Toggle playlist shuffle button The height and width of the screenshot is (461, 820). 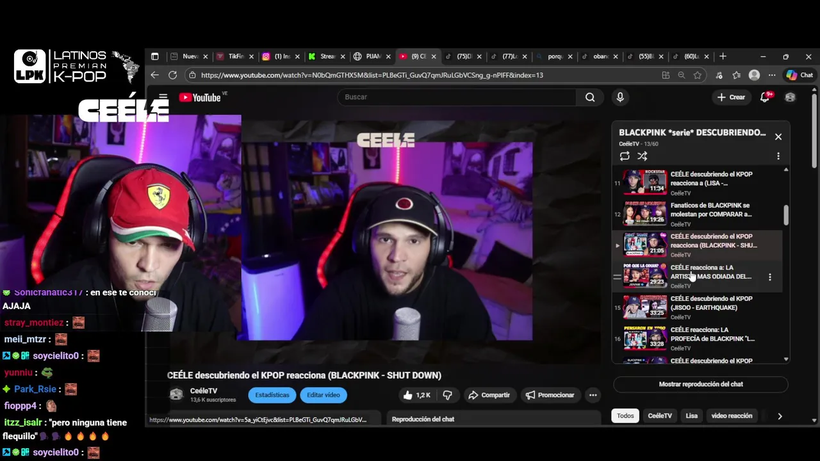pos(643,156)
